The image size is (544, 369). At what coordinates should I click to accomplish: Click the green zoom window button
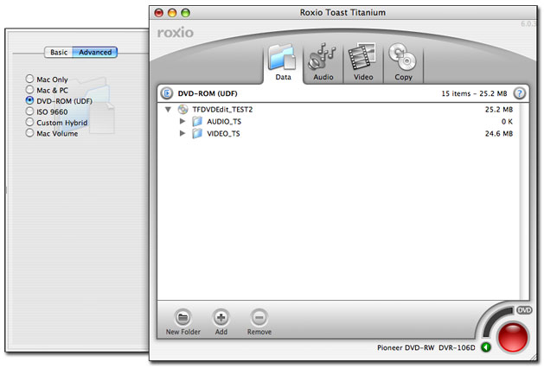tap(186, 13)
